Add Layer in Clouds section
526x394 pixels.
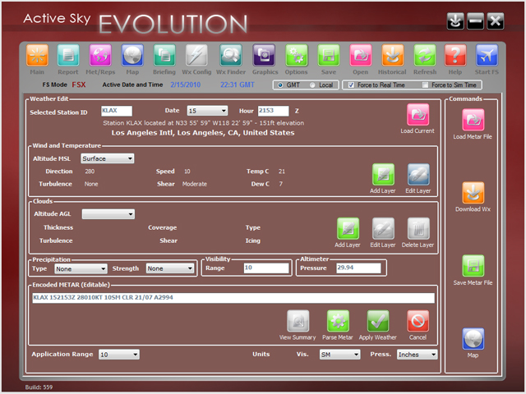(x=348, y=228)
